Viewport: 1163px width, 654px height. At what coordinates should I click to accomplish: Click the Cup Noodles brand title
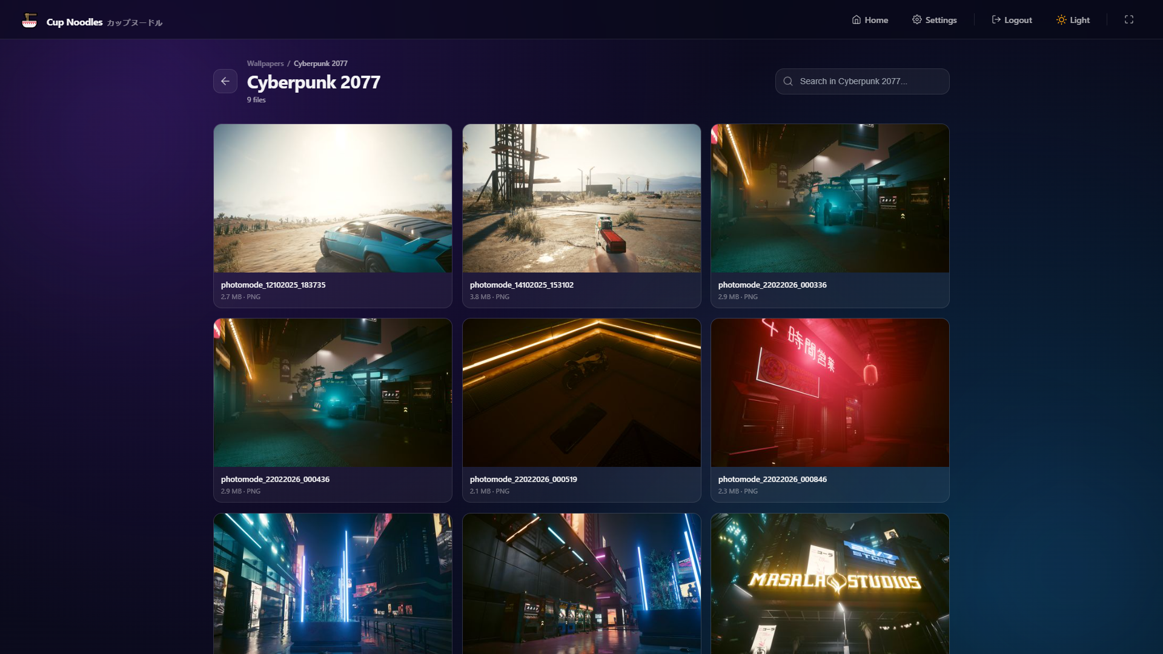pos(75,22)
